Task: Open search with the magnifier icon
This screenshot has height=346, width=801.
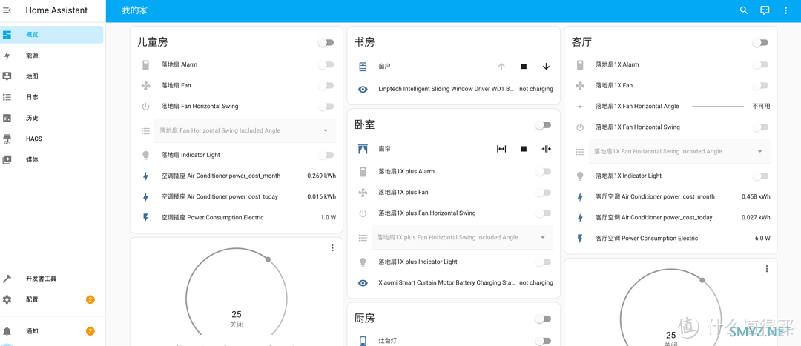Action: click(744, 10)
